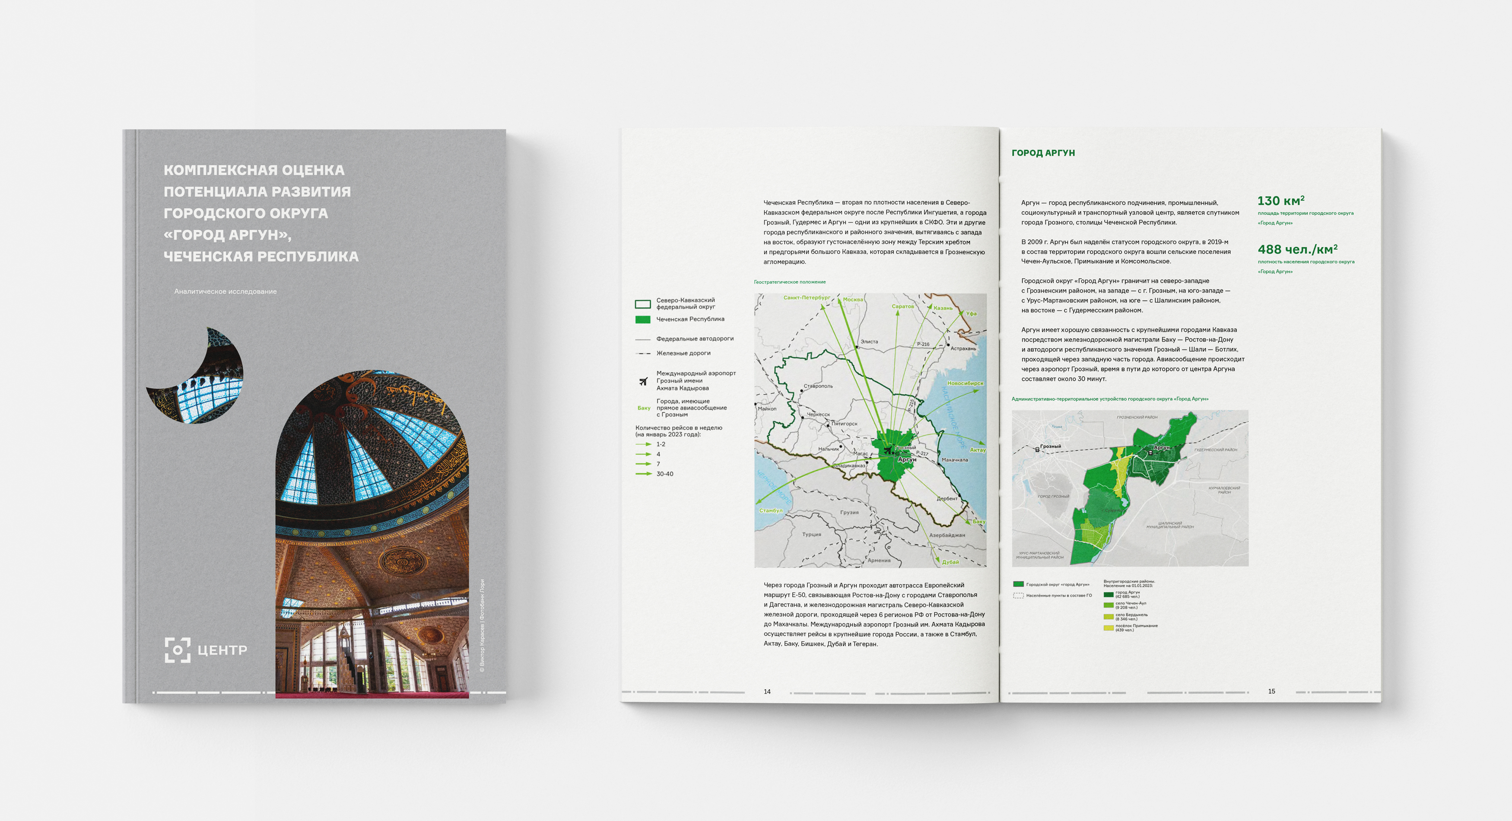Click the Геостратегическое положение map caption
This screenshot has width=1512, height=821.
[789, 282]
